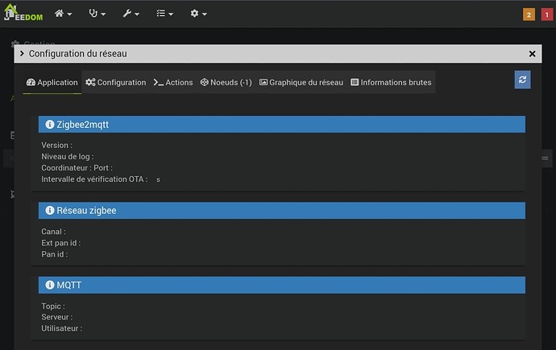
Task: Click the Zigbee2mqtt info icon
Action: [x=50, y=125]
